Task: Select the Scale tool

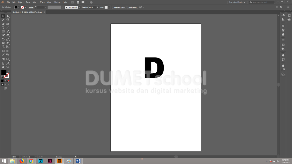Action: pyautogui.click(x=8, y=39)
